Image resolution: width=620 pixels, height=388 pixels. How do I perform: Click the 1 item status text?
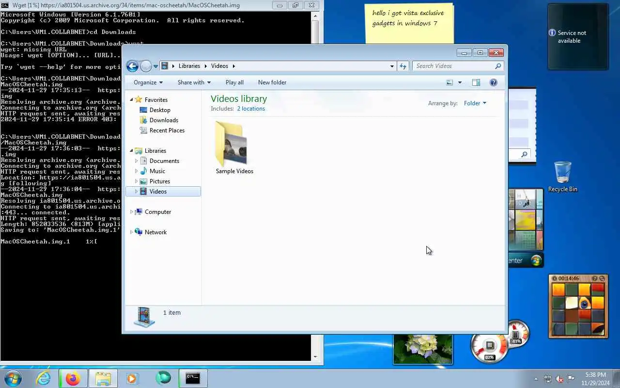click(x=172, y=313)
